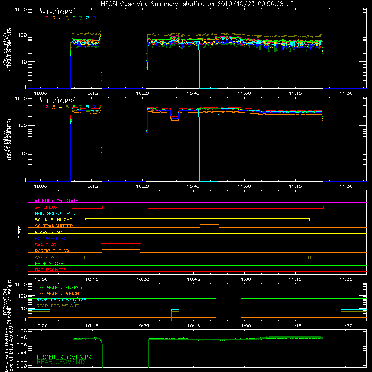Click DETECTORS: label in rear segments plot

(x=56, y=101)
